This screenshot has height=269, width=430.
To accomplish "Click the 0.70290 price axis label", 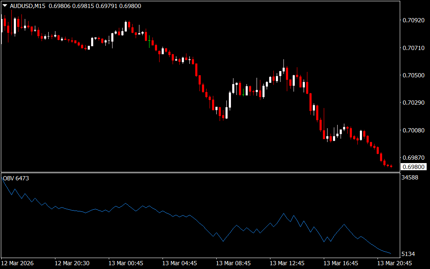I will point(413,103).
